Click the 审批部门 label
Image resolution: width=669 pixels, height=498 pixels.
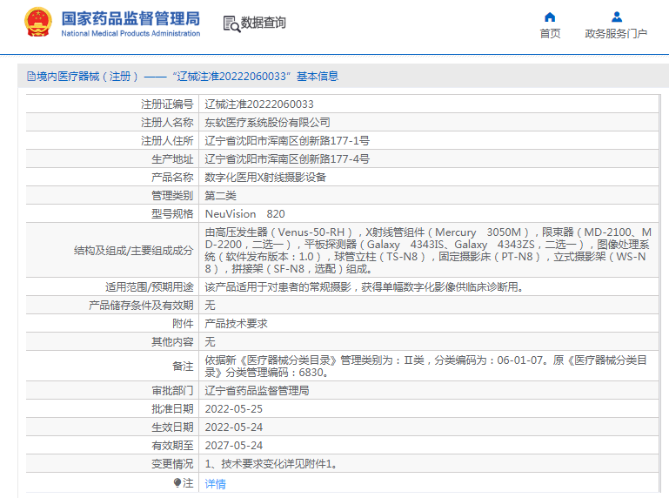tap(172, 391)
